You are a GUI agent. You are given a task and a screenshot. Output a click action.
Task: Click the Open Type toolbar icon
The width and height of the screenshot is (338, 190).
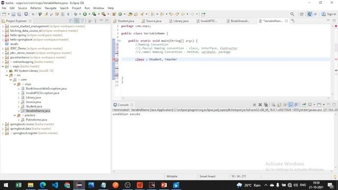pos(130,14)
